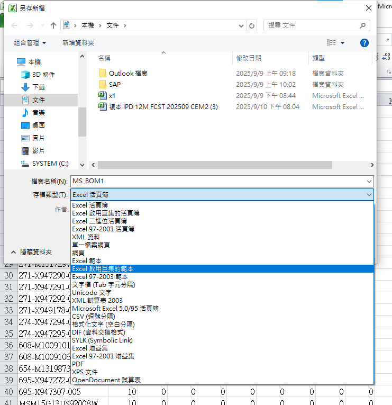Go to 下載 in the sidebar
The width and height of the screenshot is (392, 405).
coord(39,87)
